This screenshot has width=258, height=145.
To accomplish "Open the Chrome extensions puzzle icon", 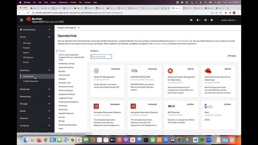I will click(x=226, y=12).
